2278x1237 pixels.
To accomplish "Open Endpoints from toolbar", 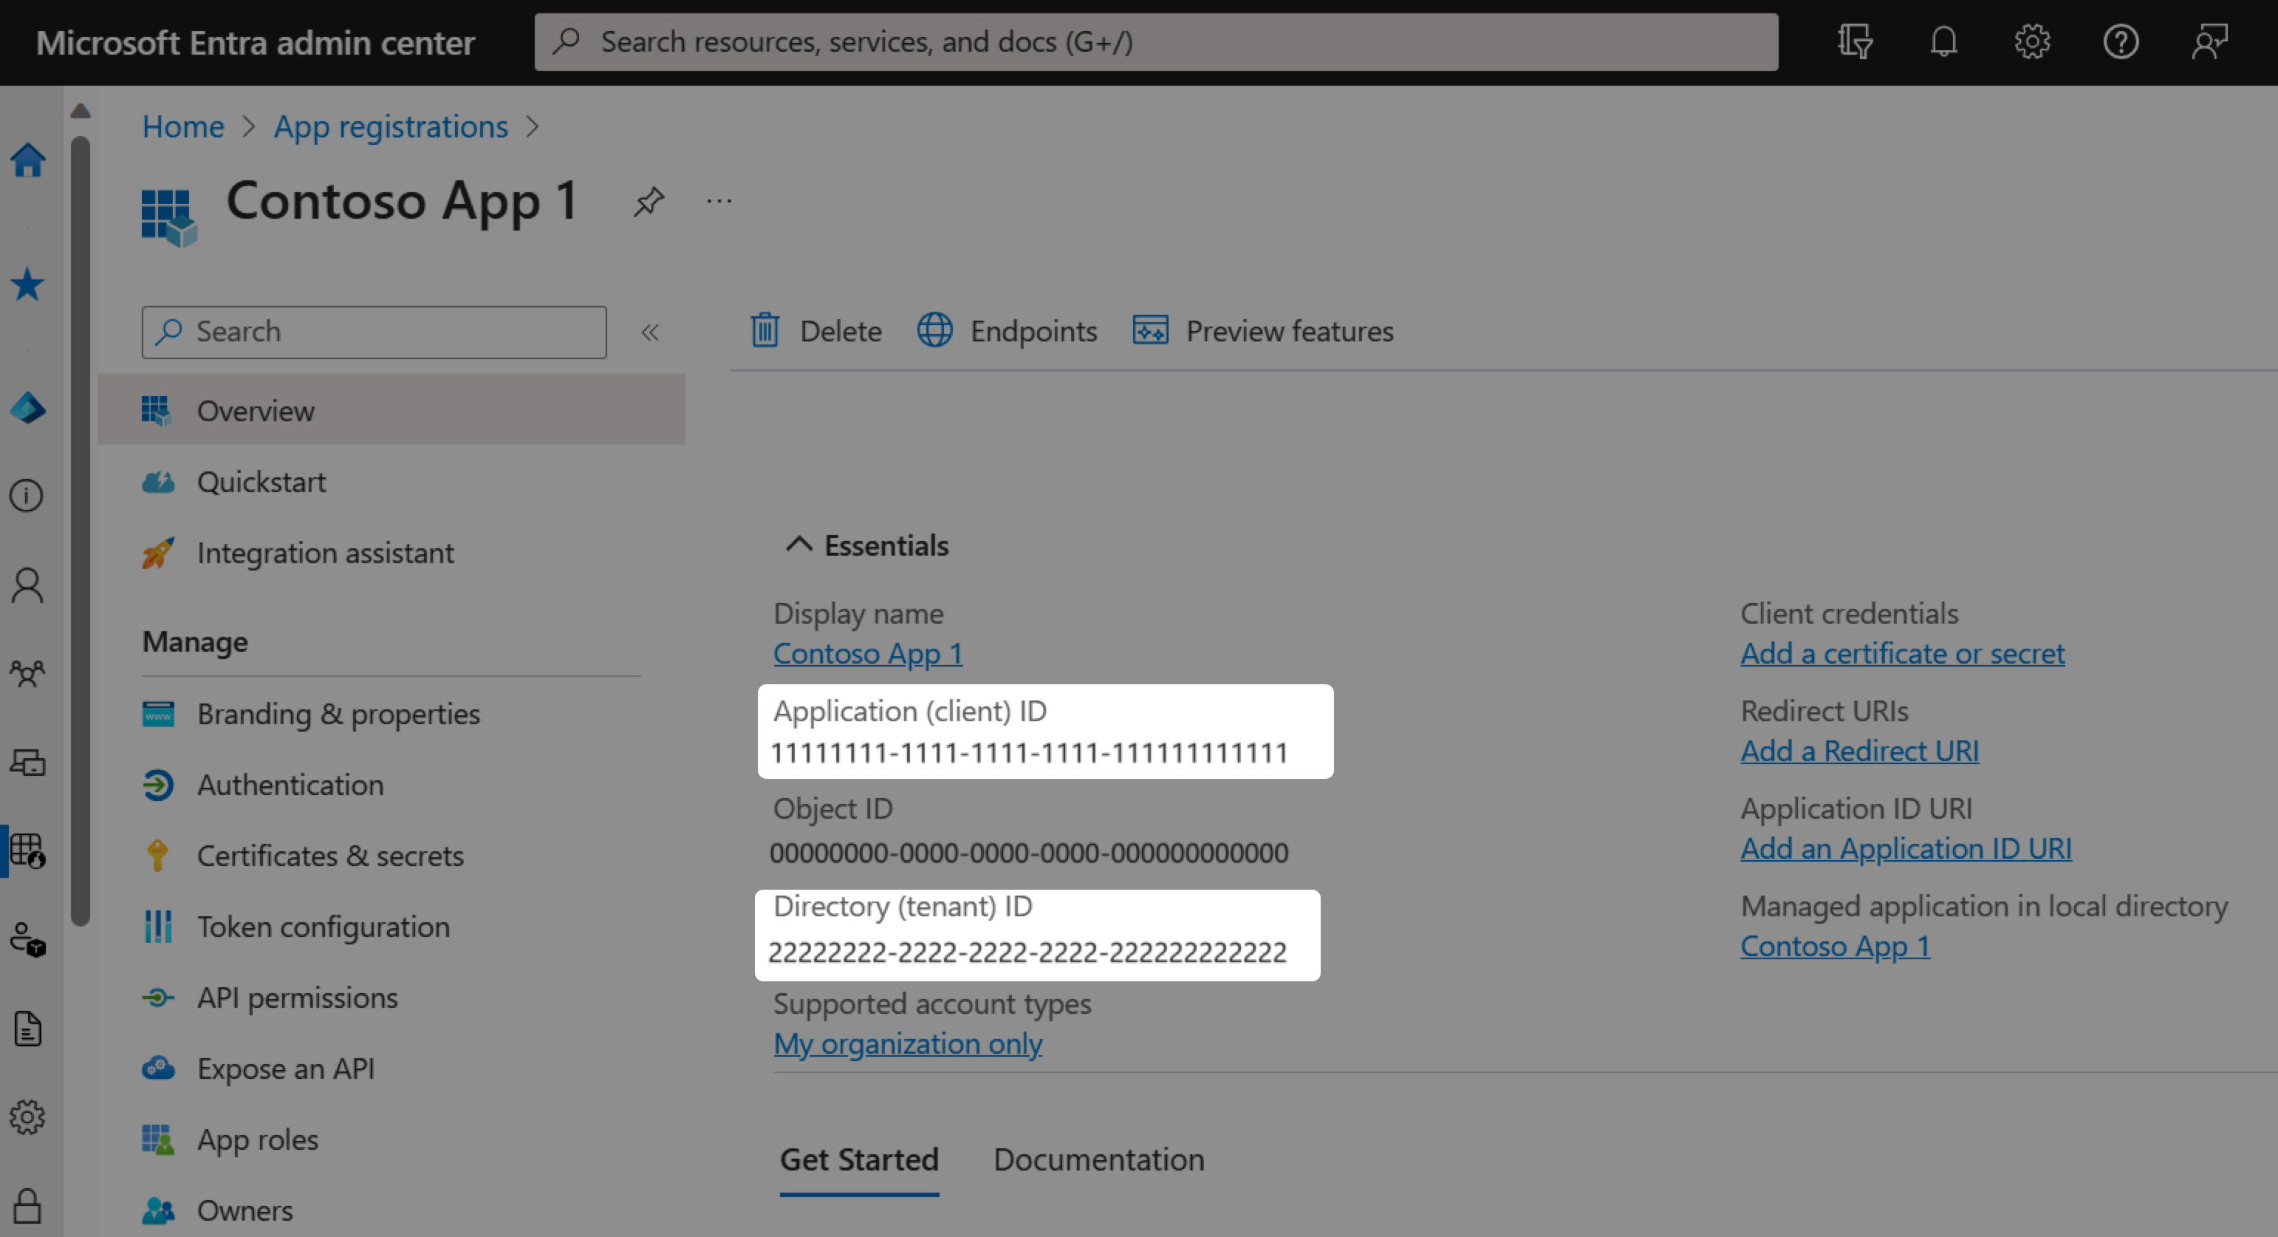I will 1008,331.
